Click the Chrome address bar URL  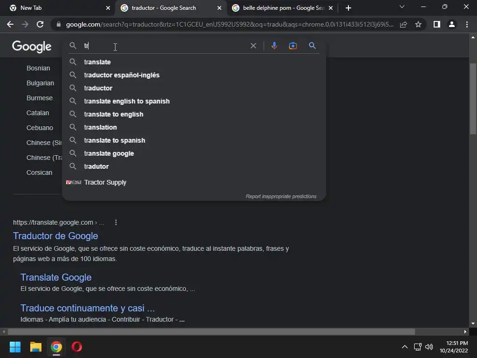point(229,24)
